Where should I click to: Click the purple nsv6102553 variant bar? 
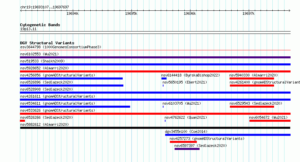(x=155, y=57)
